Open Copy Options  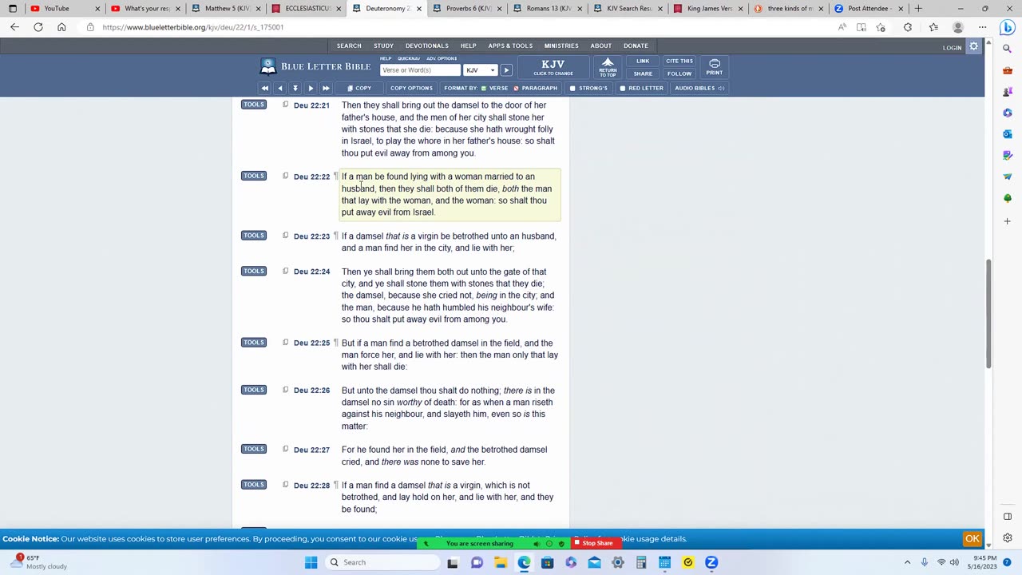[x=411, y=88]
